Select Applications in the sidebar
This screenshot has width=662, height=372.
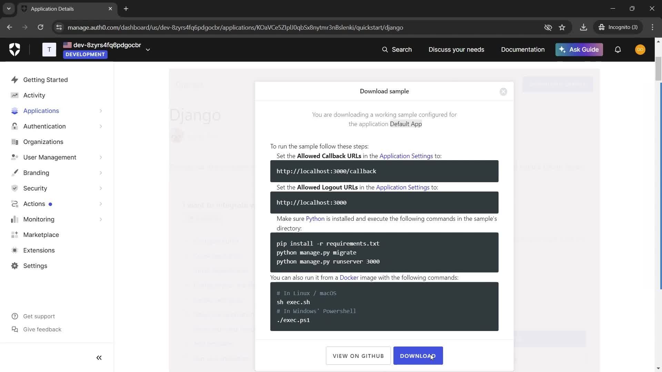pos(41,111)
